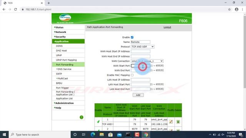The image size is (246, 138).
Task: Open the black terminal window taskbar icon
Action: 128,135
